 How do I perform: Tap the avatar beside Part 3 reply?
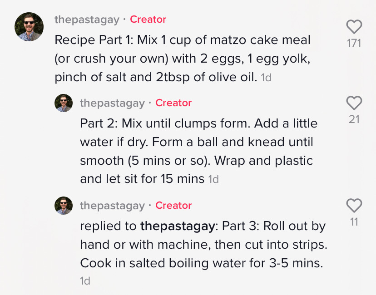64,206
